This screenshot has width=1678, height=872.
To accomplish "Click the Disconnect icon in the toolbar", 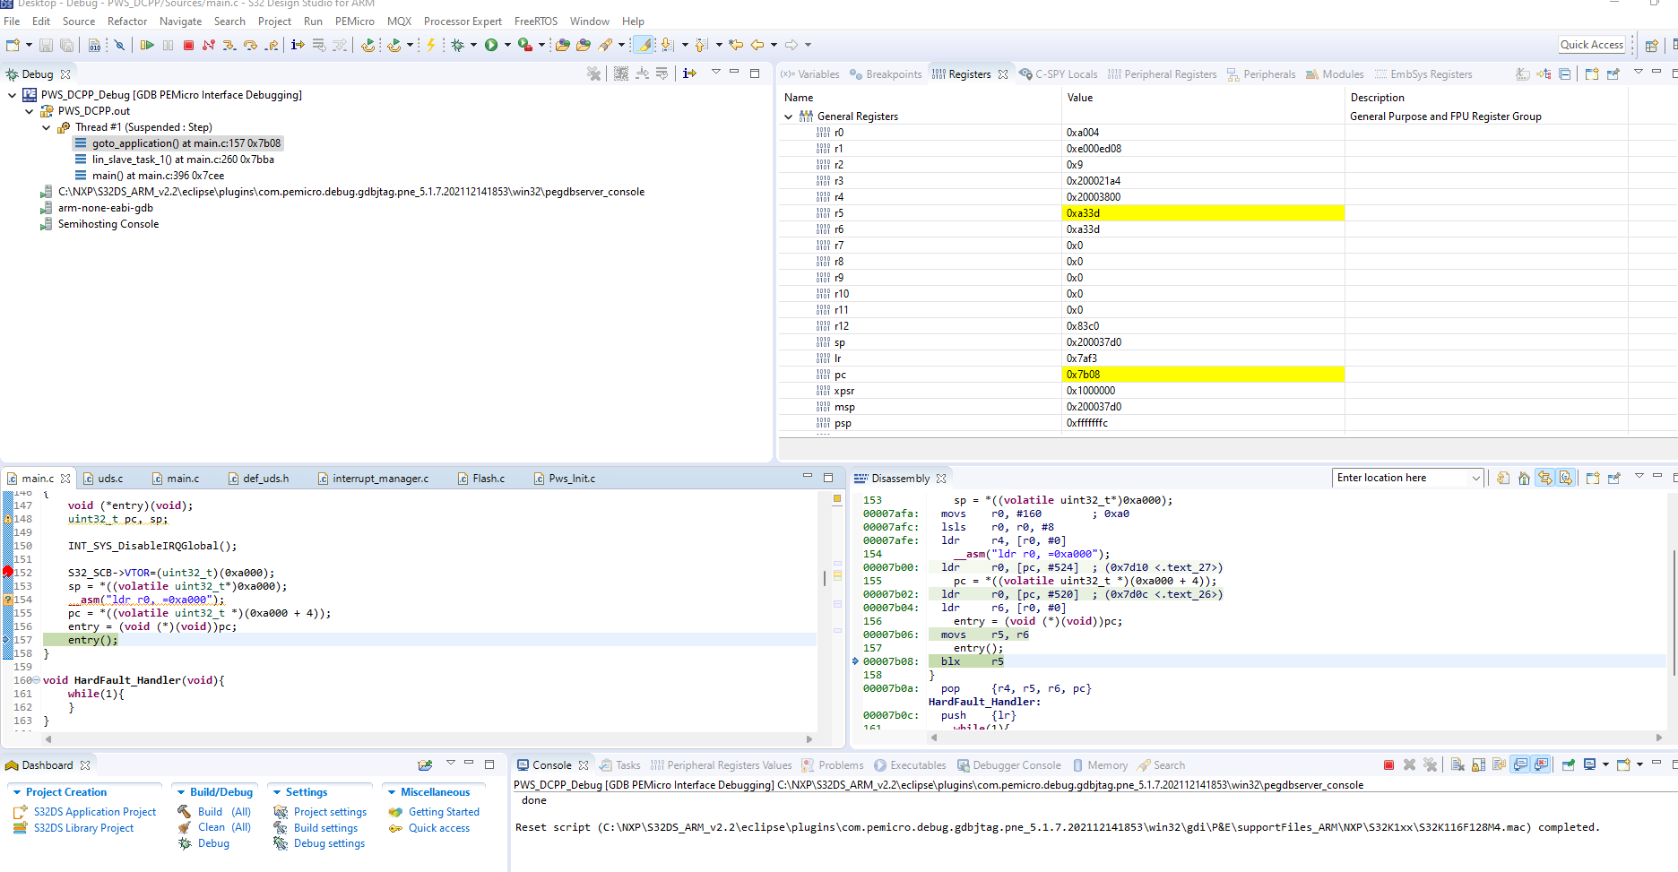I will (x=208, y=45).
